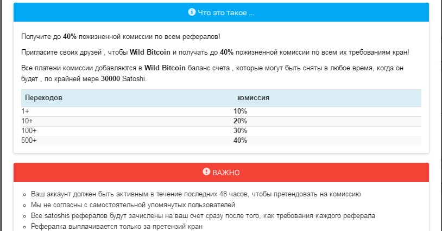
Task: Click the 40% value in commission table
Action: tap(240, 140)
